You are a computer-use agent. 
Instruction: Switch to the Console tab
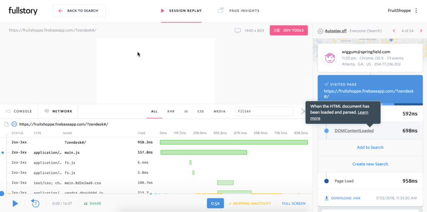pyautogui.click(x=19, y=111)
